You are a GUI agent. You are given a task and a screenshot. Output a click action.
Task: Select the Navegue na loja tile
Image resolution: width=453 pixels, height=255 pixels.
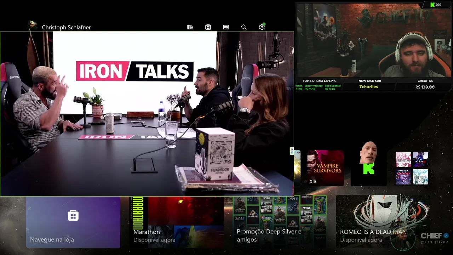click(x=73, y=222)
